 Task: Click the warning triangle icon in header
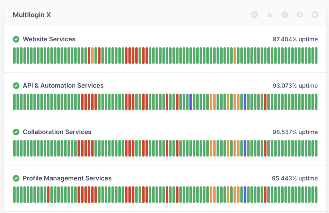click(270, 15)
